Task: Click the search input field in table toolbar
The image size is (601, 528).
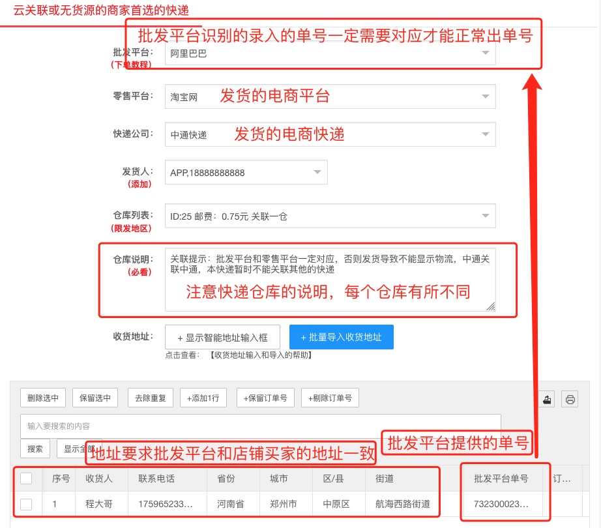Action: click(x=261, y=426)
